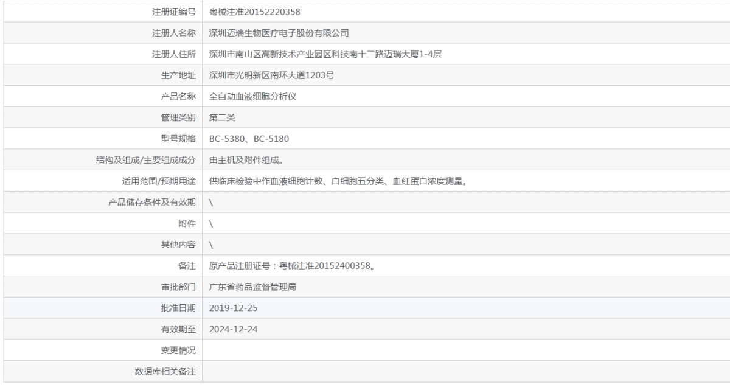730x390 pixels.
Task: Click the label 备注
Action: (x=187, y=266)
